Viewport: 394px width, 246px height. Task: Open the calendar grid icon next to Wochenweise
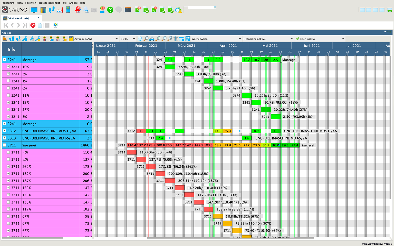coord(188,39)
